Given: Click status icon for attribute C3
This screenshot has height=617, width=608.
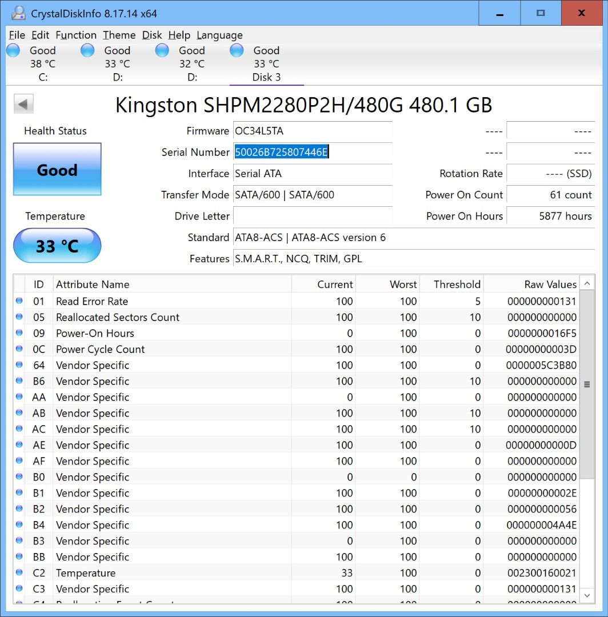Looking at the screenshot, I should pyautogui.click(x=19, y=588).
